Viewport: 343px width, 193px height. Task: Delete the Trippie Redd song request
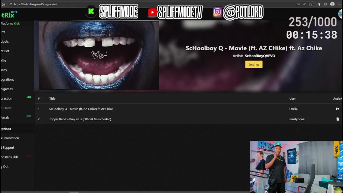tap(338, 119)
